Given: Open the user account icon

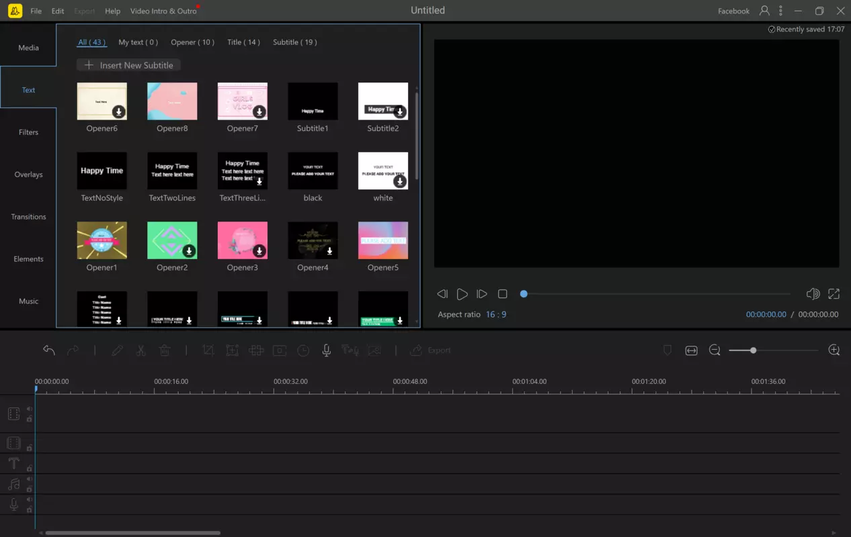Looking at the screenshot, I should pos(764,11).
